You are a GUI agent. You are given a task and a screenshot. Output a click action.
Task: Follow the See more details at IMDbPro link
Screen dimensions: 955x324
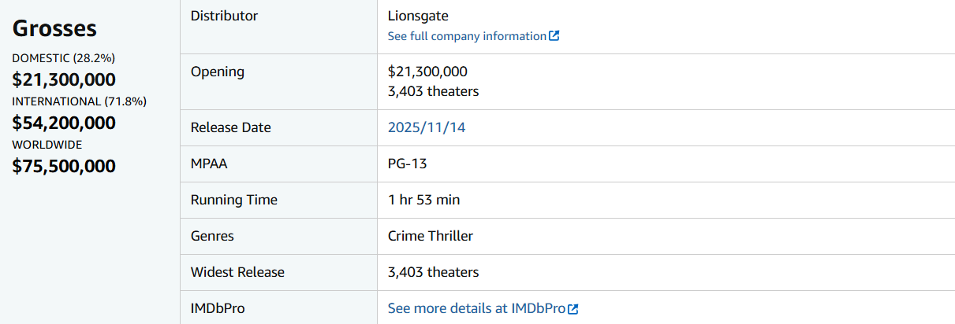(476, 309)
